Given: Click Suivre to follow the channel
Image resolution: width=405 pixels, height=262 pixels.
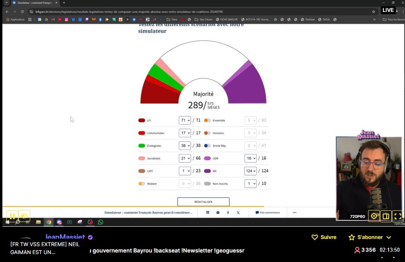Looking at the screenshot, I should tap(324, 237).
